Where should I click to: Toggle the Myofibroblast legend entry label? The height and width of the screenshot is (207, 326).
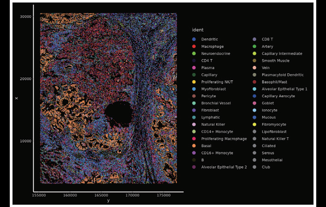tap(213, 89)
